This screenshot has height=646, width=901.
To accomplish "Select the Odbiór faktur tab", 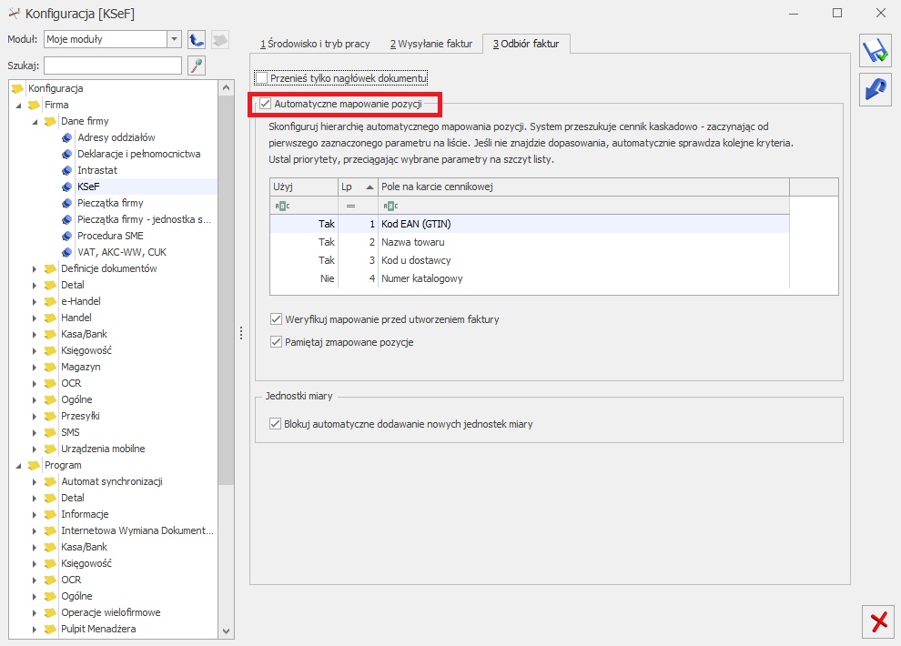I will [526, 44].
